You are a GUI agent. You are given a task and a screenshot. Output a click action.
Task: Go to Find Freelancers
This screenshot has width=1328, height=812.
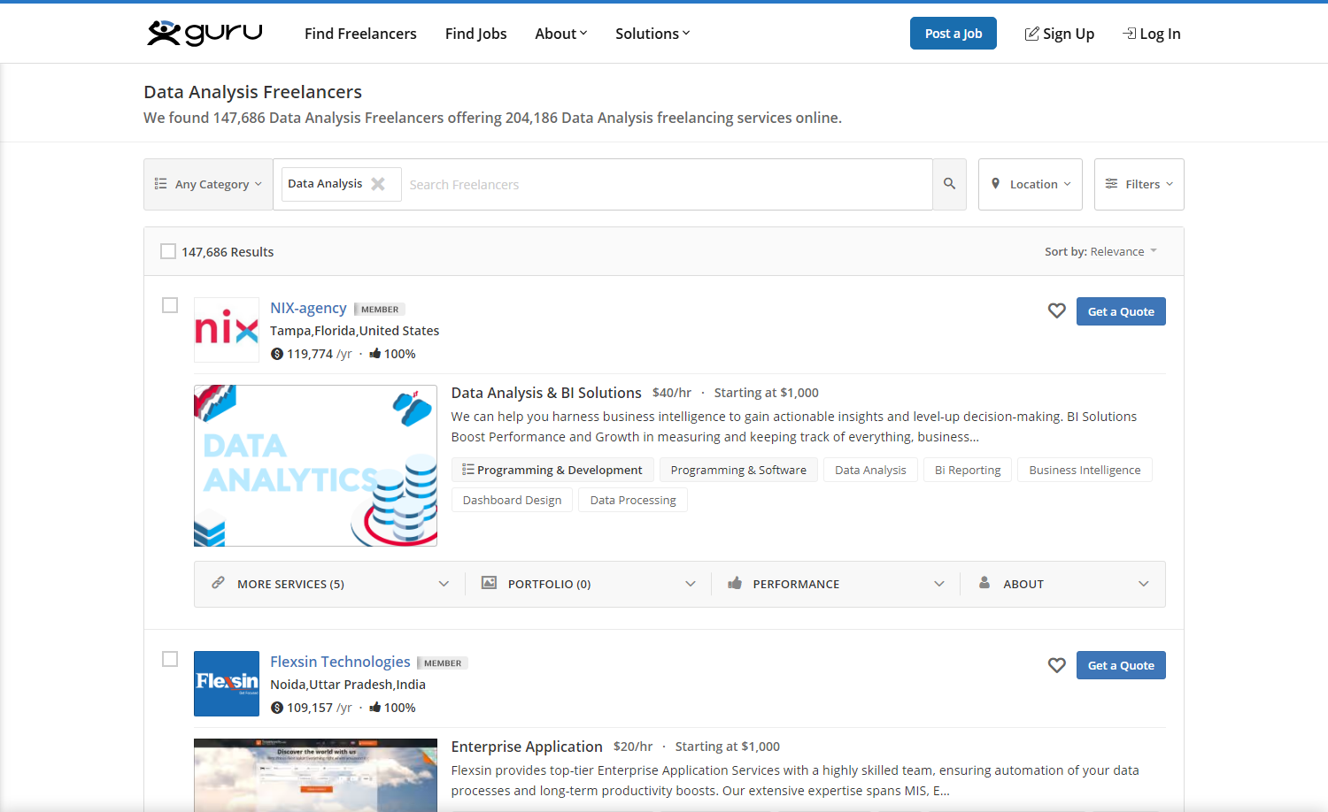pyautogui.click(x=360, y=34)
